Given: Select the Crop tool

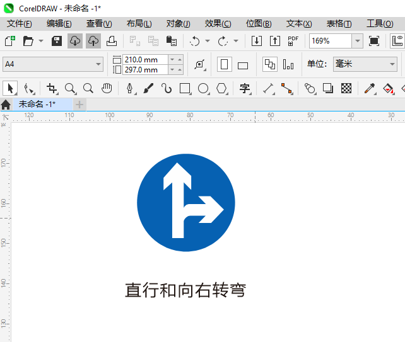Looking at the screenshot, I should coord(52,88).
